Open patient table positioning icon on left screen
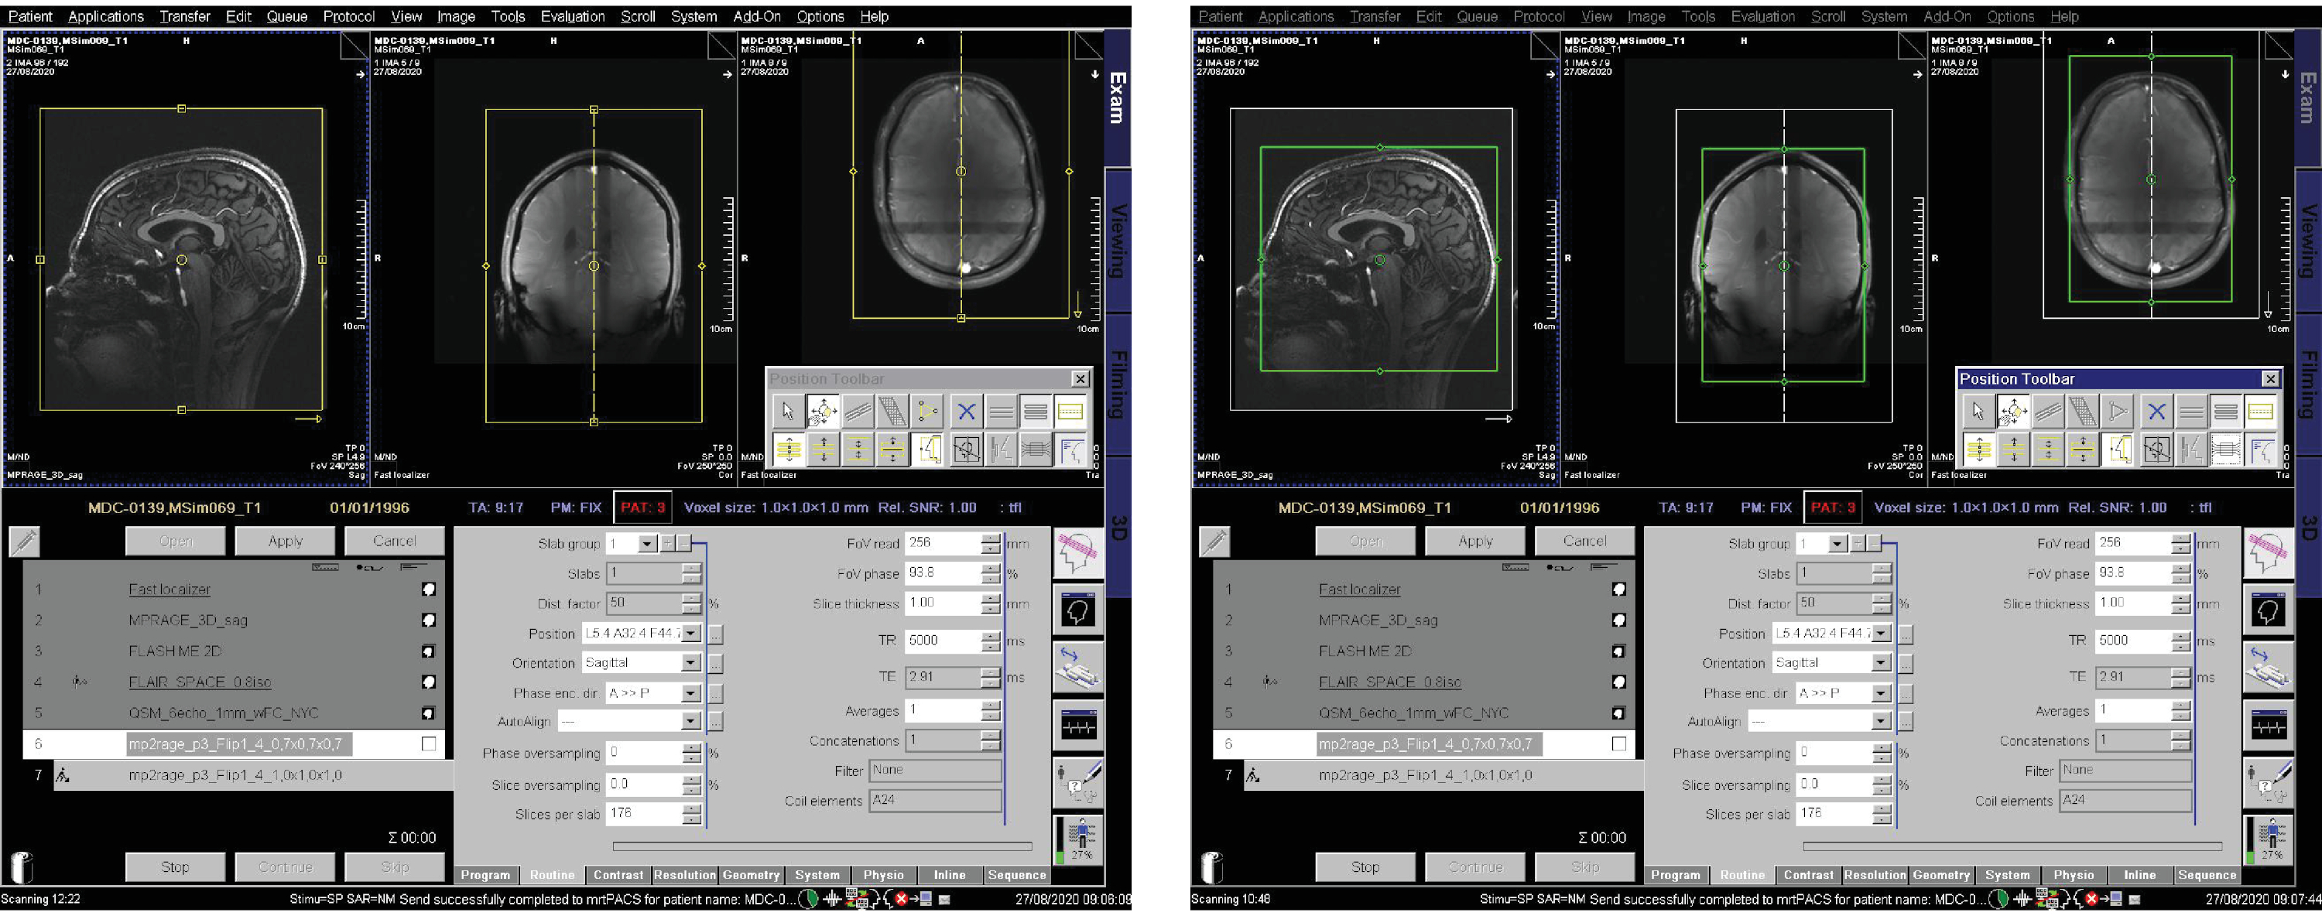Screen dimensions: 2322x916 click(1078, 668)
